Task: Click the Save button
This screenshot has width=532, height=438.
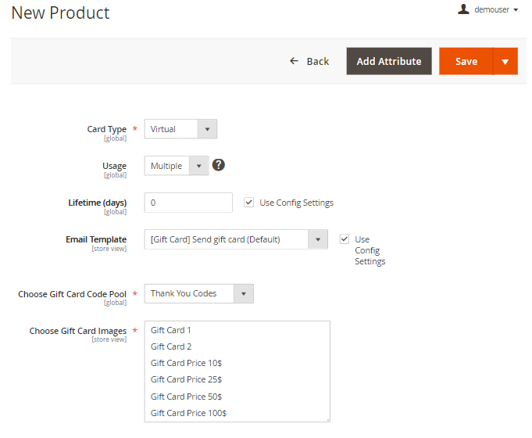Action: click(x=466, y=61)
